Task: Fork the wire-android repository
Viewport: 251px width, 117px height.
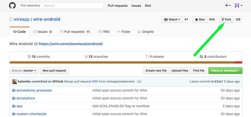Action: 226,19
